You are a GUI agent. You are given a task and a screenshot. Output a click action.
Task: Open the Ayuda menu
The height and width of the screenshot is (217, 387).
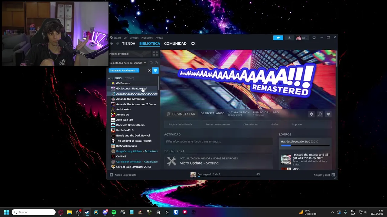click(159, 38)
